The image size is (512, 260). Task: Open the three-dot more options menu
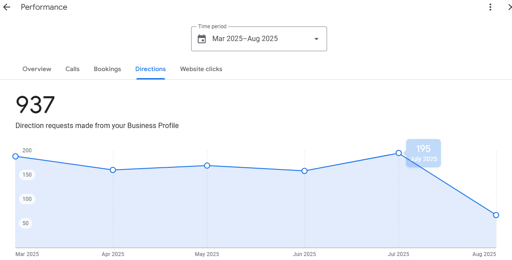(490, 7)
